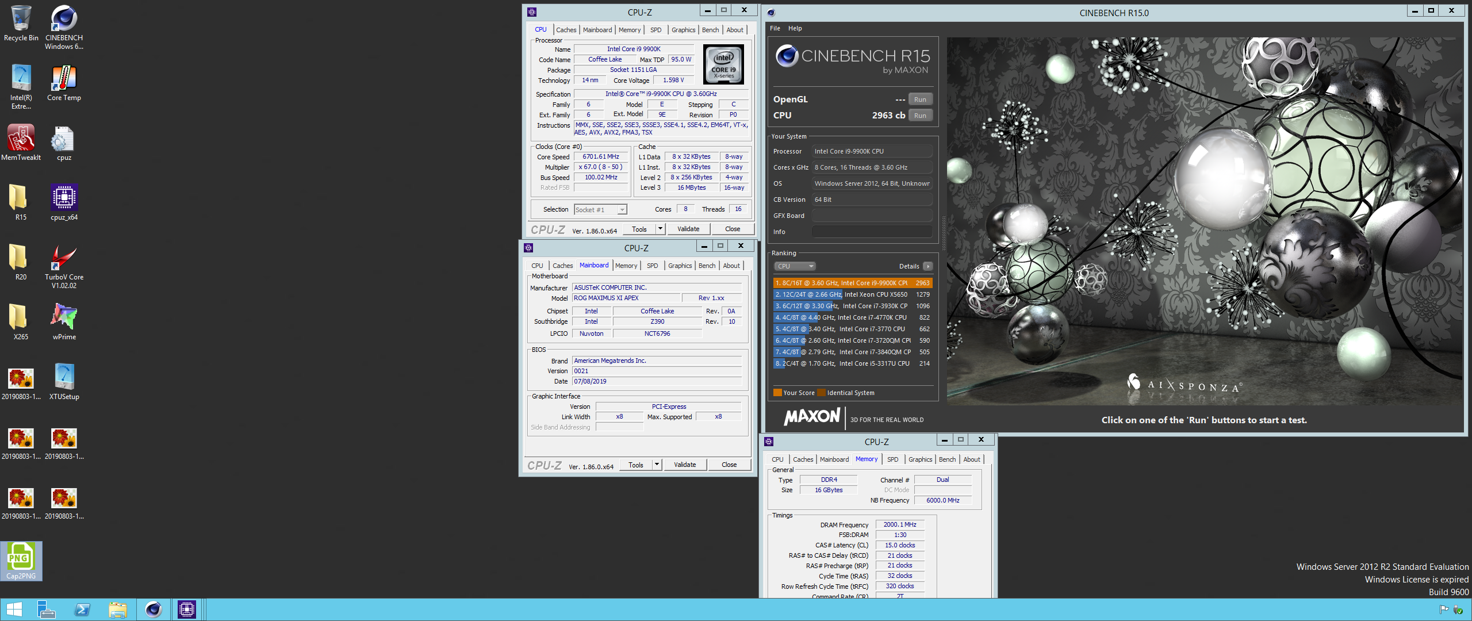Expand Tools dropdown arrow in top CPU-Z window
The height and width of the screenshot is (621, 1472).
tap(660, 229)
